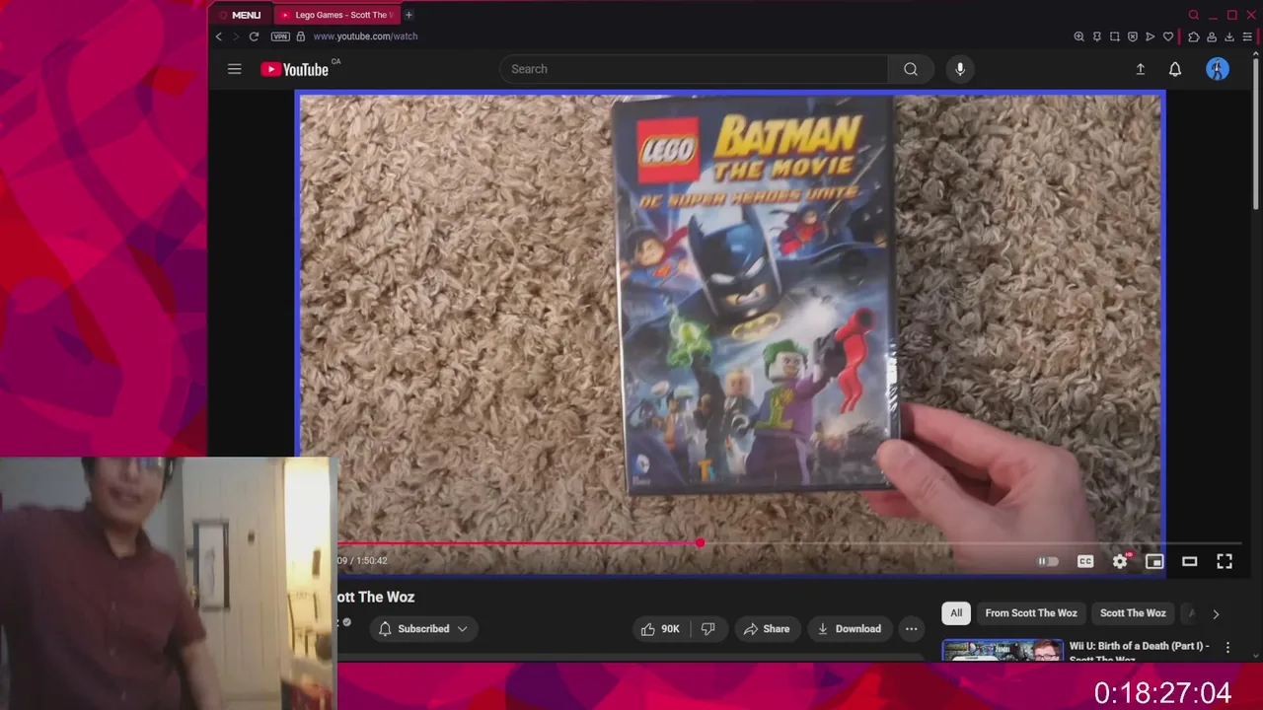Reload the YouTube page
Screen dimensions: 1263x710
pyautogui.click(x=254, y=36)
